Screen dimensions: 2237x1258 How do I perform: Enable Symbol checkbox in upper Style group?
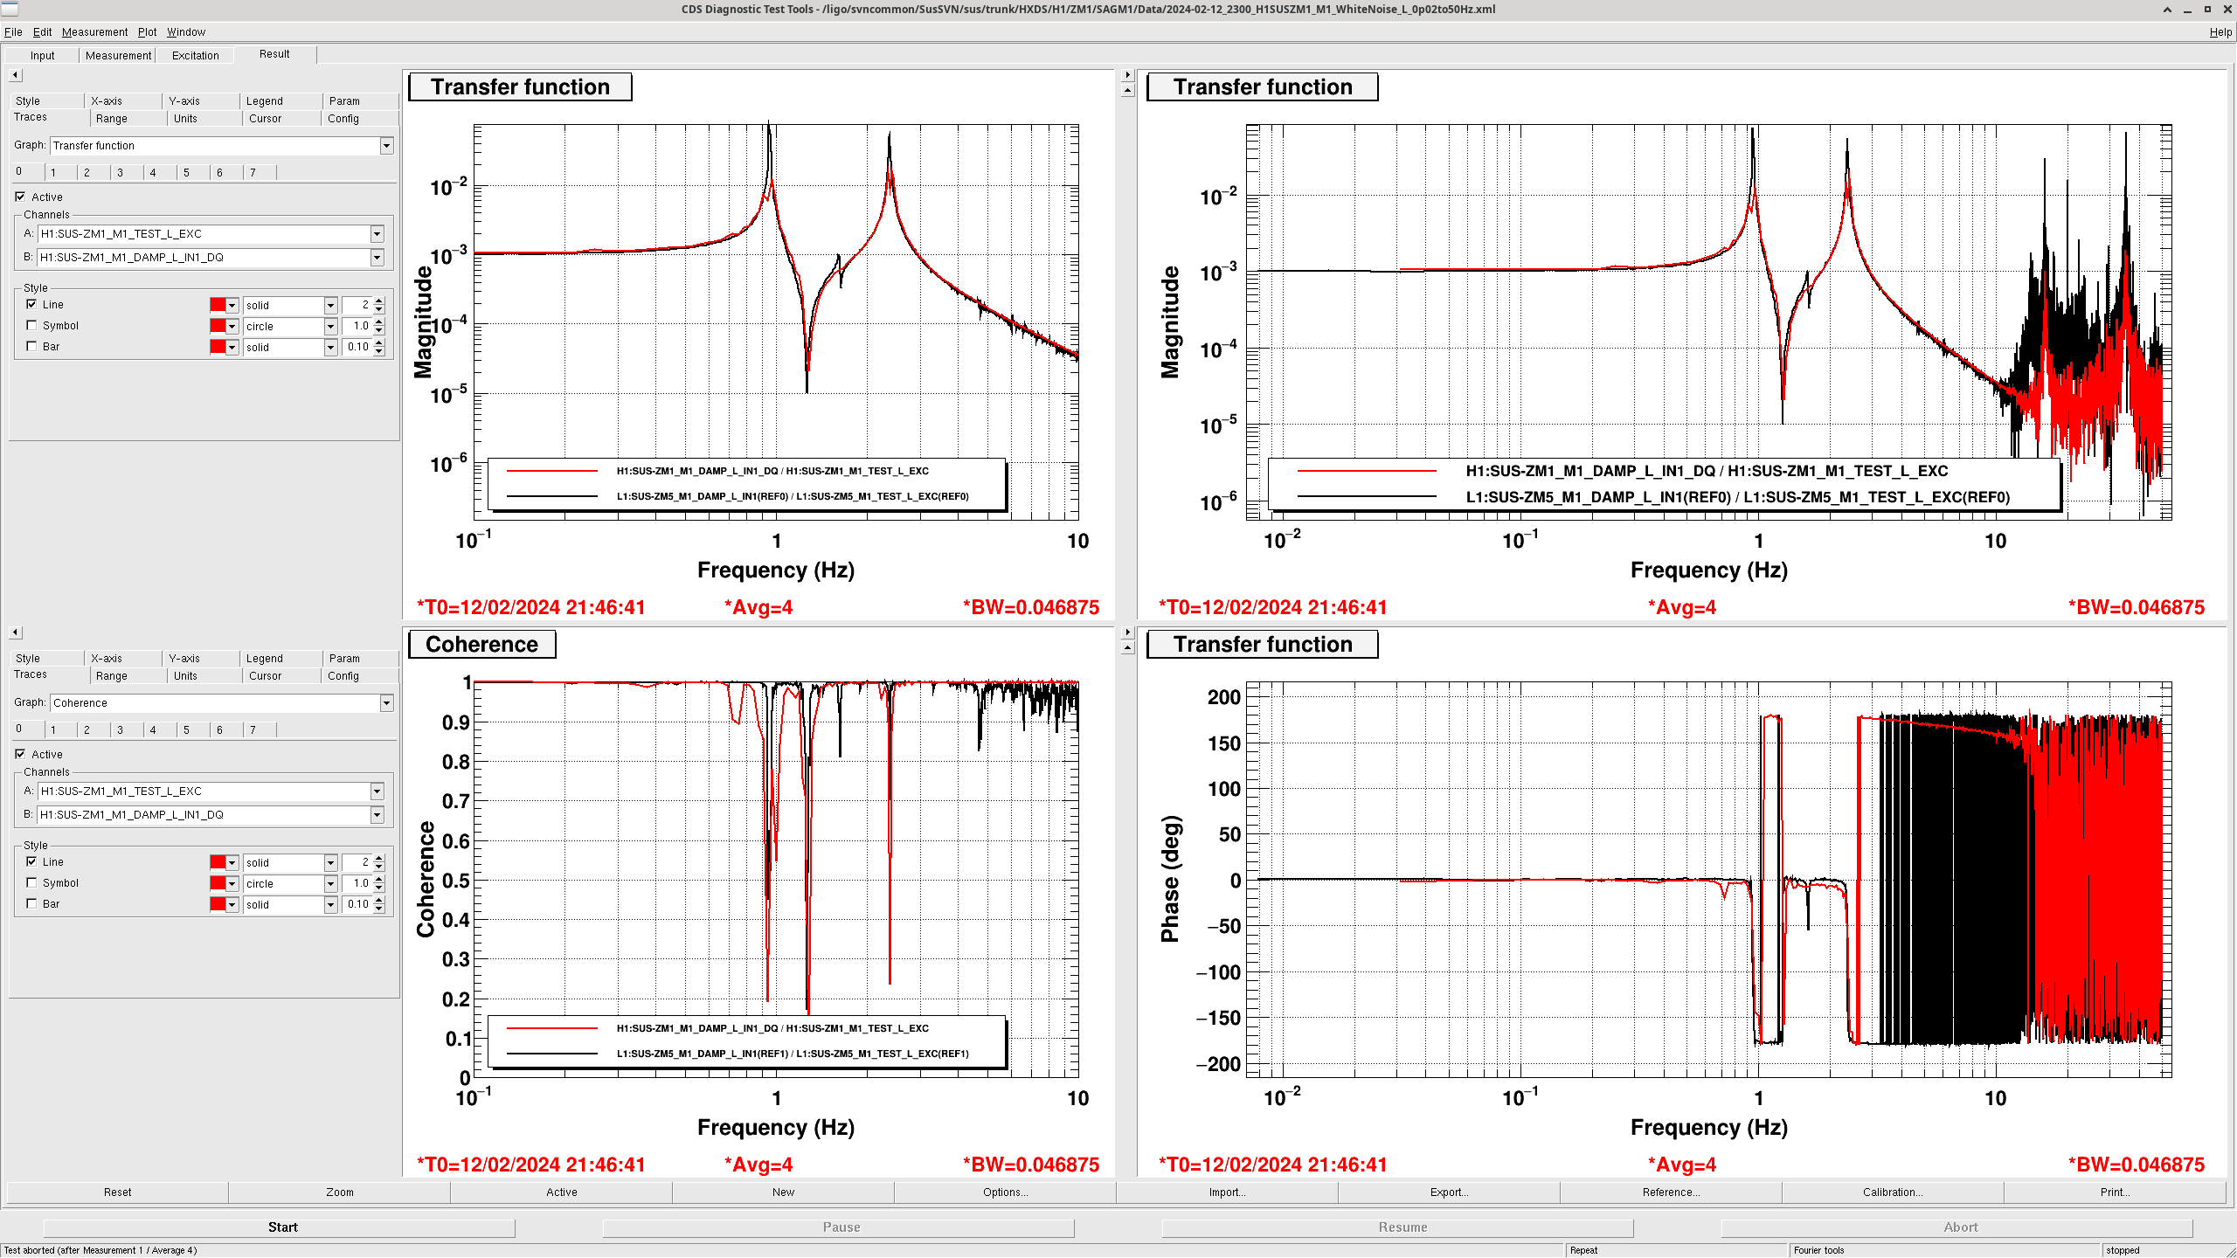tap(32, 326)
